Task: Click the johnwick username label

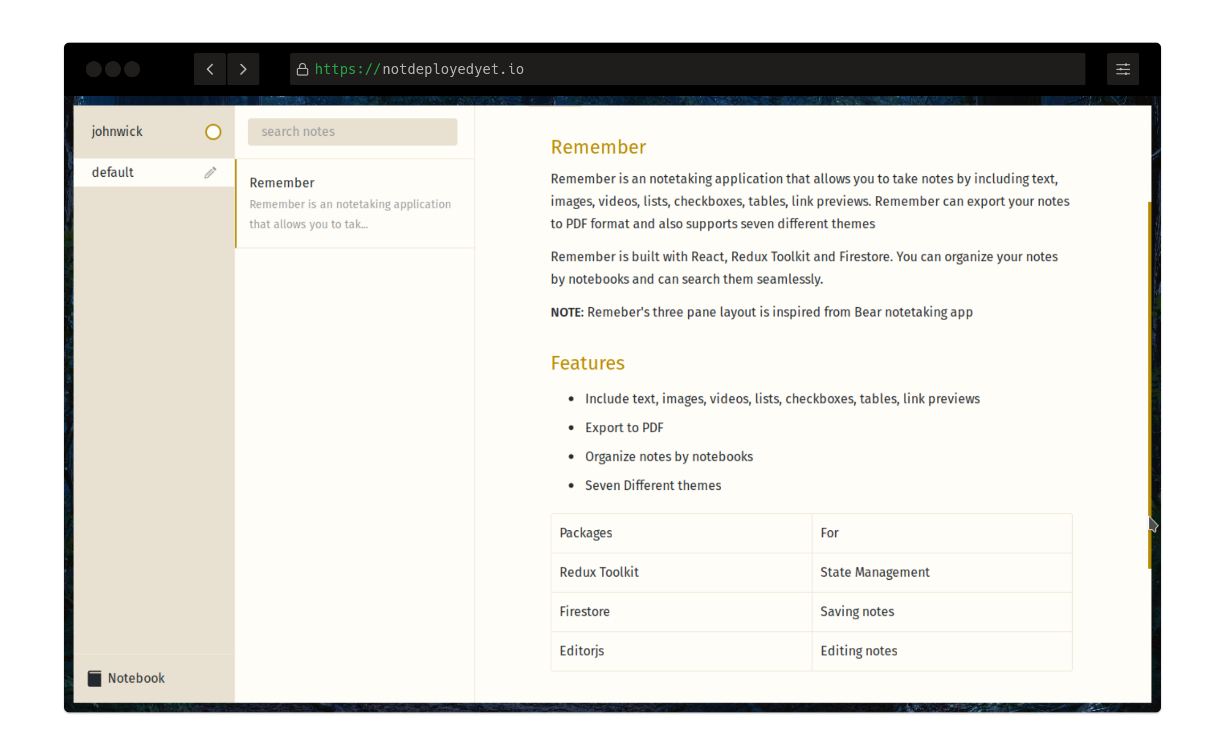Action: 117,132
